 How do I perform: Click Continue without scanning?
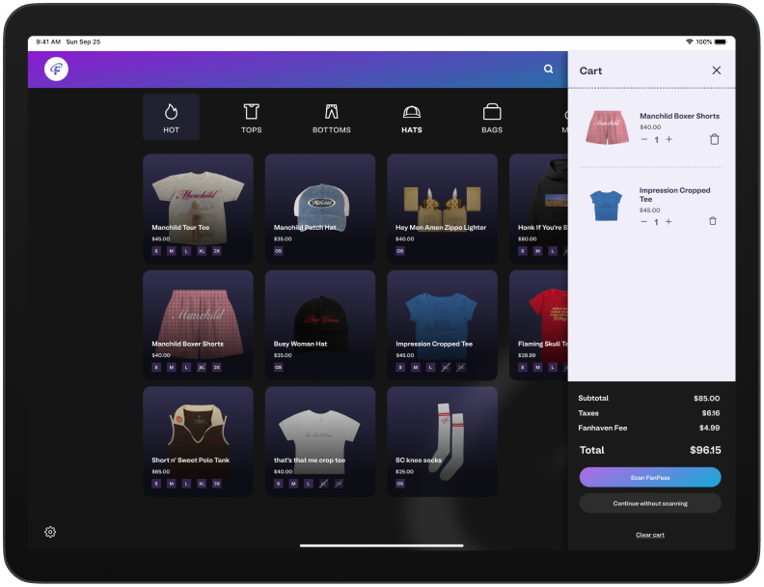pyautogui.click(x=650, y=503)
